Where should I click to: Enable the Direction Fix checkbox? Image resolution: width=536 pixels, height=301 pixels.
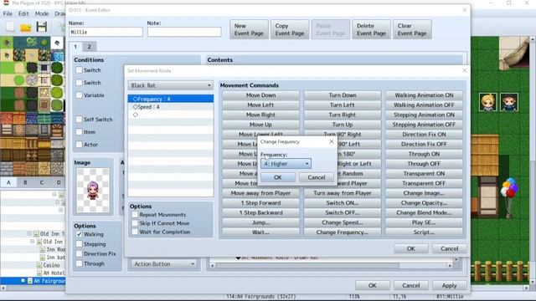(79, 254)
